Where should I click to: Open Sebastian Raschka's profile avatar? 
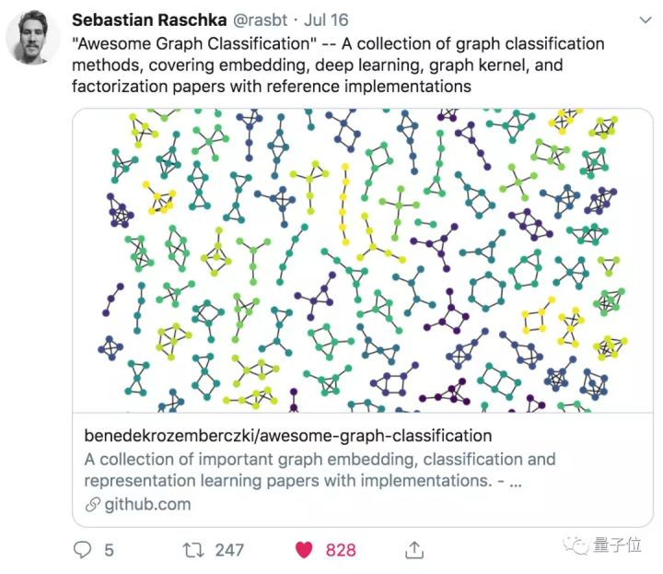32,38
